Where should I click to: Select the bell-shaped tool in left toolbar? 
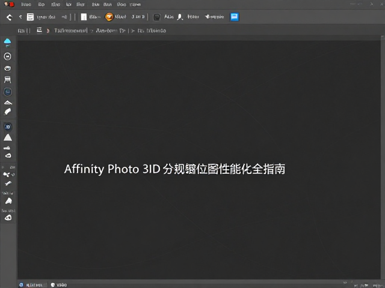coord(8,201)
